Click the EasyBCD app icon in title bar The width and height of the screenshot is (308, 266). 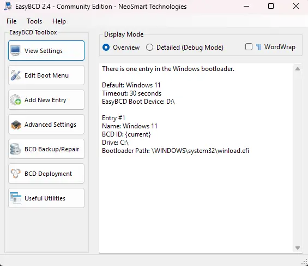click(8, 6)
